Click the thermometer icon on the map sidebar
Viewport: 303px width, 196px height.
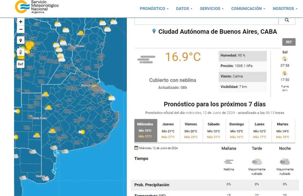(x=20, y=52)
